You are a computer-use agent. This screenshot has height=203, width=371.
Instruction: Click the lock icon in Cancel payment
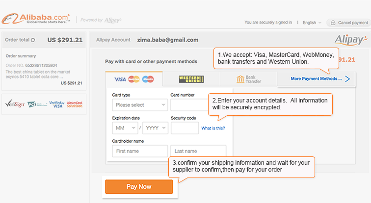click(333, 23)
